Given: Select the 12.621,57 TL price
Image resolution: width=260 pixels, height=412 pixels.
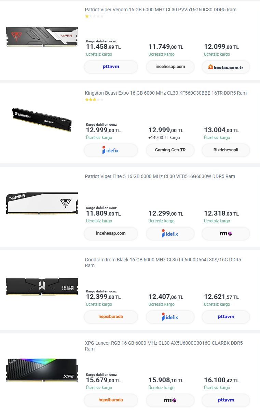Looking at the screenshot, I should point(221,297).
